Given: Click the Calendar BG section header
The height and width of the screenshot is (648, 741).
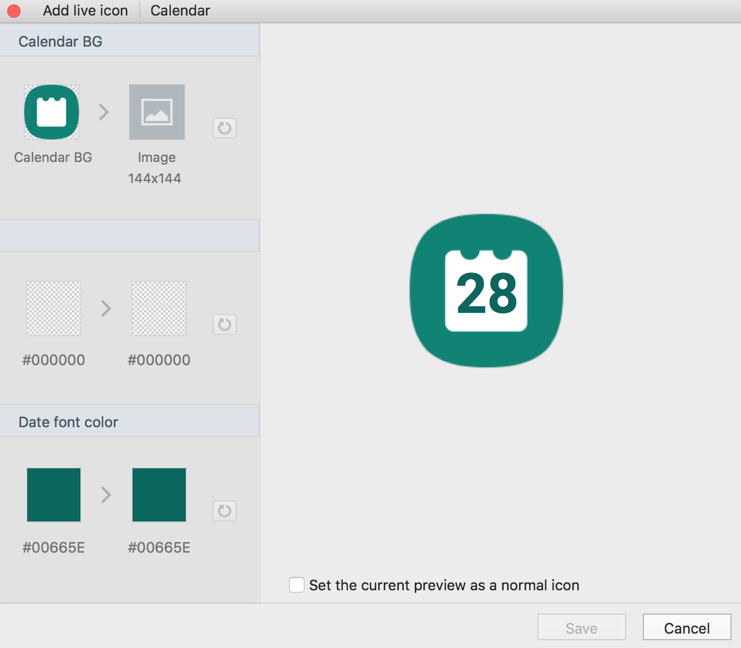Looking at the screenshot, I should 60,41.
